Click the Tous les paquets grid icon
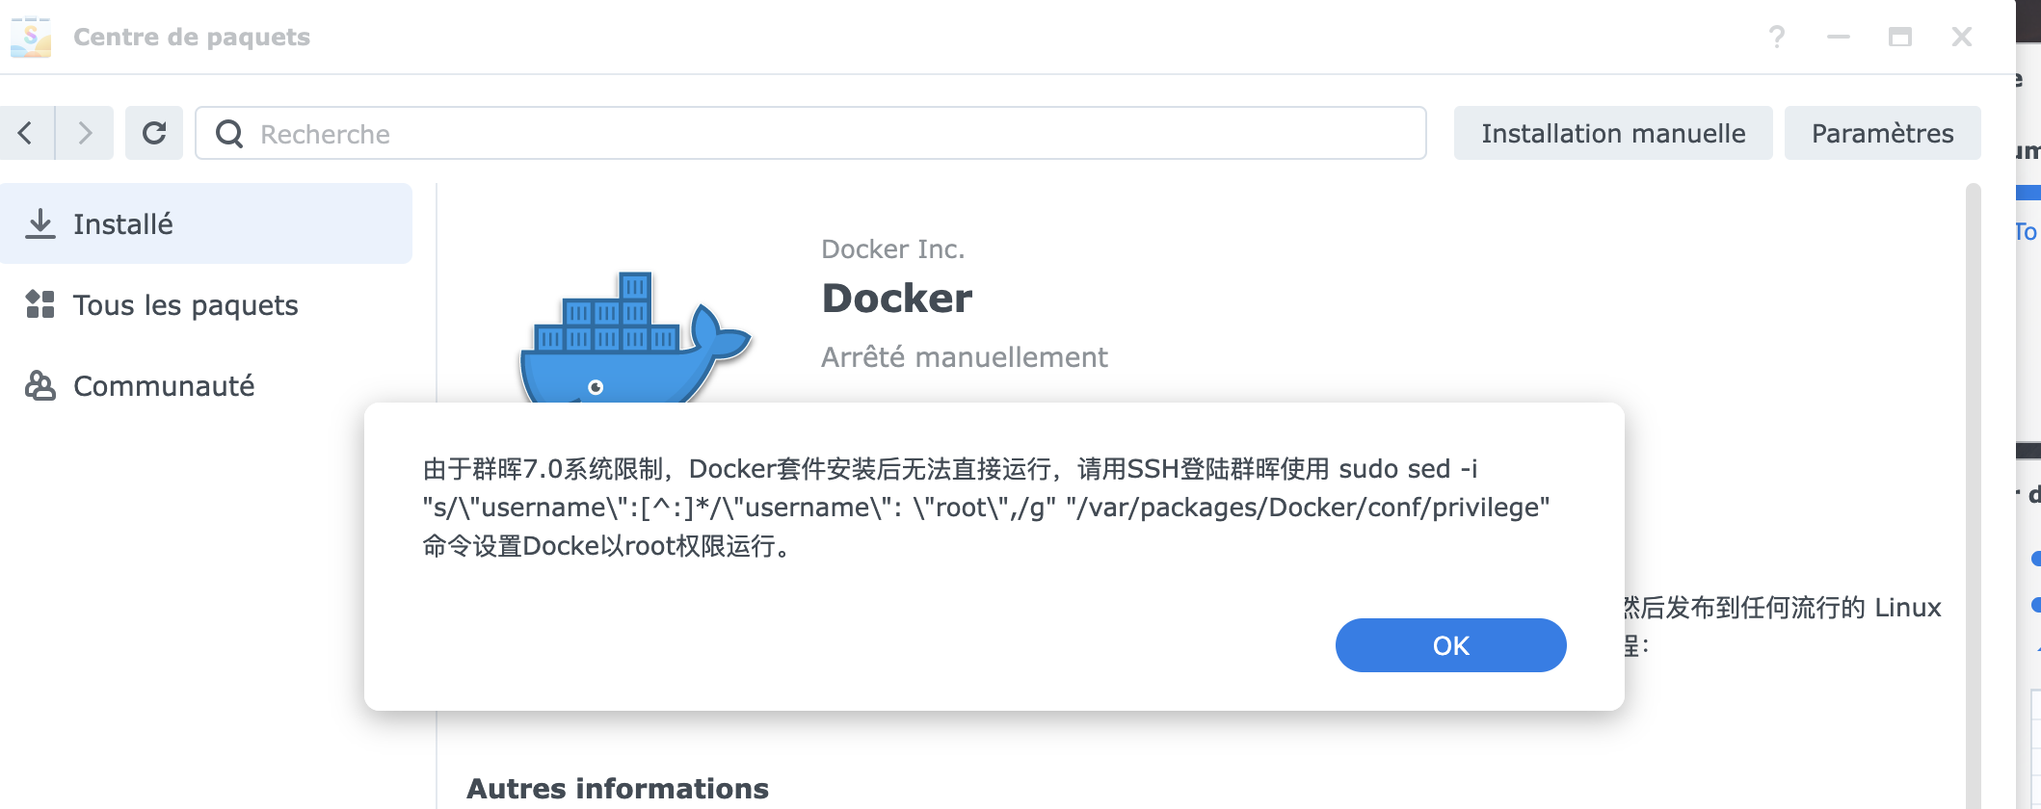2041x809 pixels. point(40,304)
